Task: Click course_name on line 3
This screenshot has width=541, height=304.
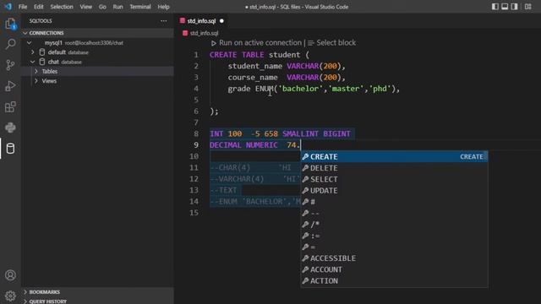Action: coord(253,77)
